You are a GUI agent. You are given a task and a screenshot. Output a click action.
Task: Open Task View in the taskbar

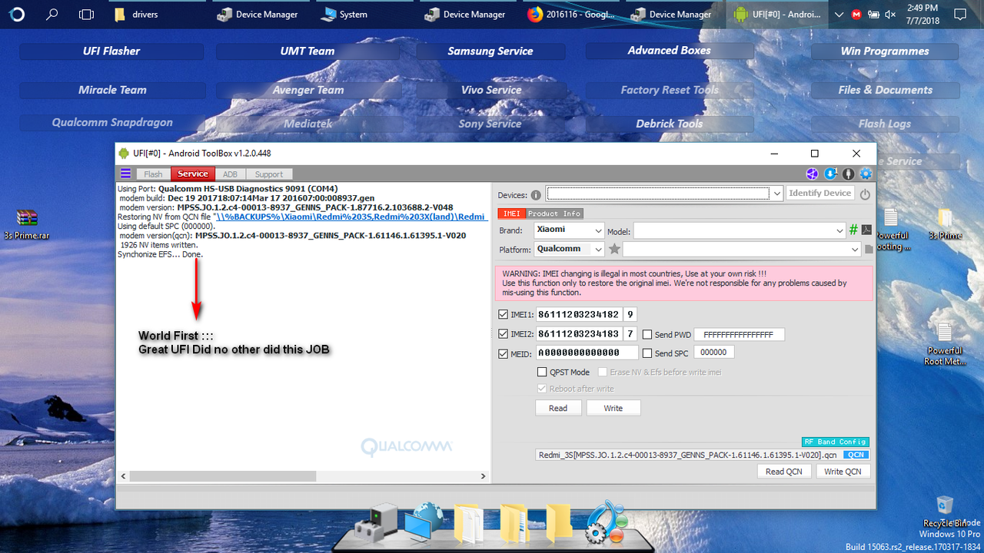pos(87,14)
